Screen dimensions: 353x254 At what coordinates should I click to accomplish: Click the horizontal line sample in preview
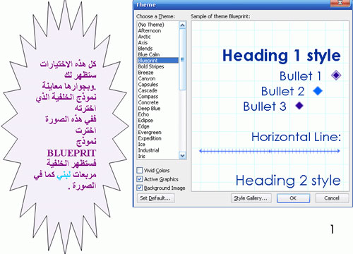270,151
